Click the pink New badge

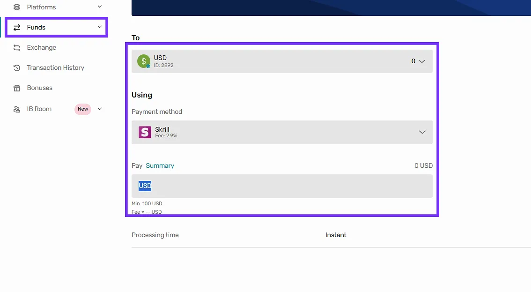tap(83, 109)
